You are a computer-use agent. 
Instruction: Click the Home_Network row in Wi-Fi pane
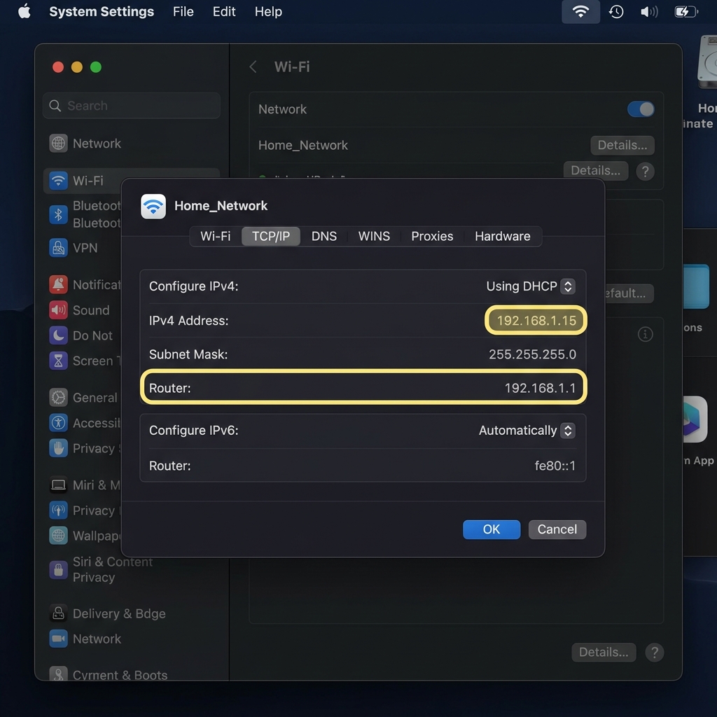[x=456, y=146]
